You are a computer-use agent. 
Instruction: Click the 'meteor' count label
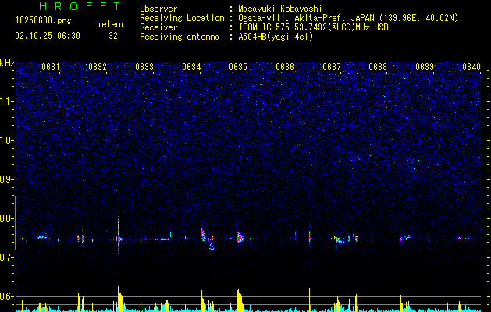[111, 24]
